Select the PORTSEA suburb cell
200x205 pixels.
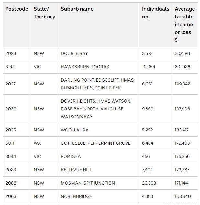click(x=99, y=156)
